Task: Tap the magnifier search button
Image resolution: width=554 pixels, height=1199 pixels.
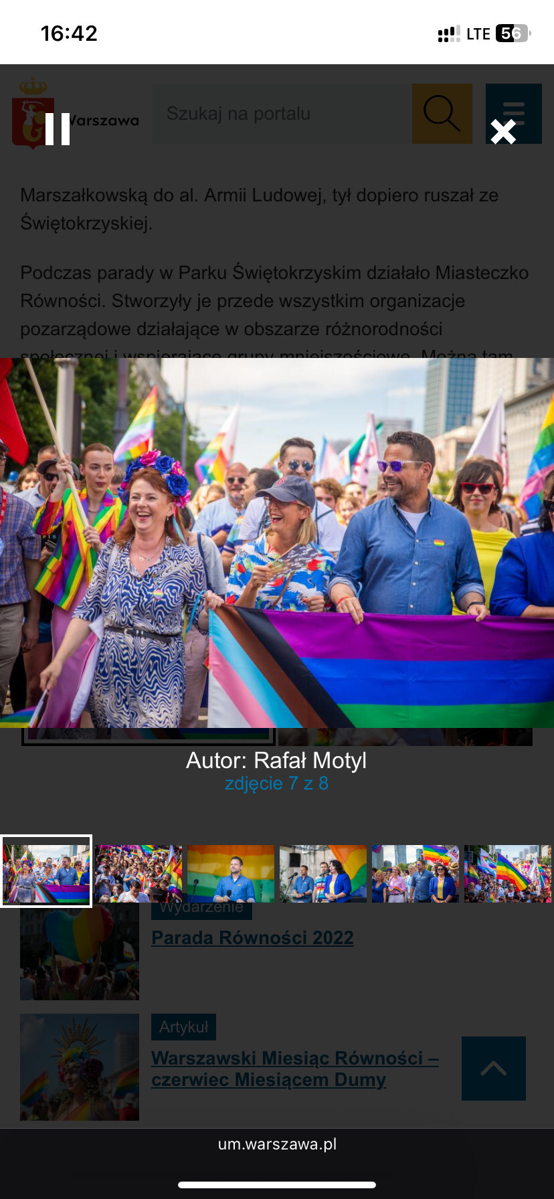Action: tap(442, 114)
